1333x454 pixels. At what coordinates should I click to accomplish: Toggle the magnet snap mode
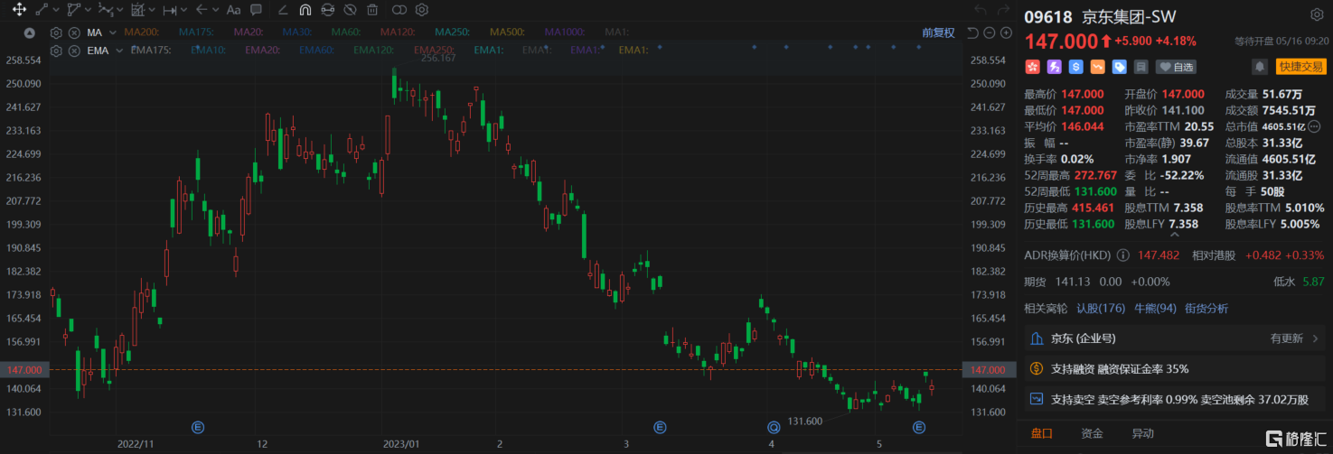[305, 10]
